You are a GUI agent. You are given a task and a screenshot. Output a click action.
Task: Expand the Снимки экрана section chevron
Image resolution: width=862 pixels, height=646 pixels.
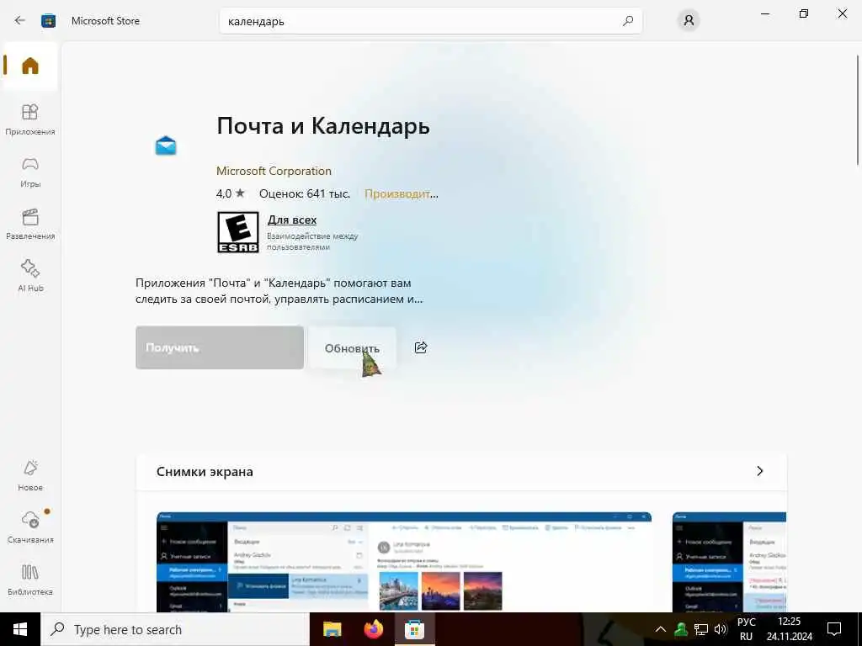click(760, 471)
